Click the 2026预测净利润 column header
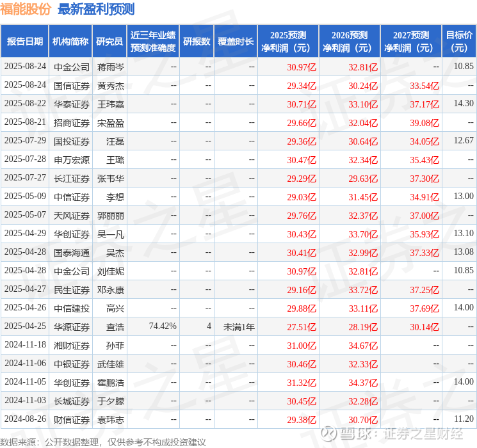This screenshot has height=448, width=477. point(350,42)
